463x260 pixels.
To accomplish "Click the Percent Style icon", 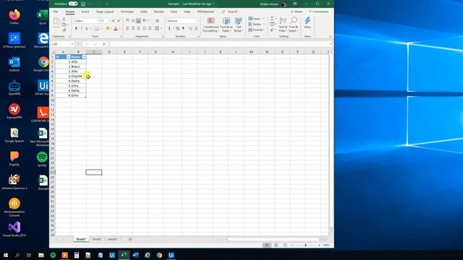I will (177, 28).
